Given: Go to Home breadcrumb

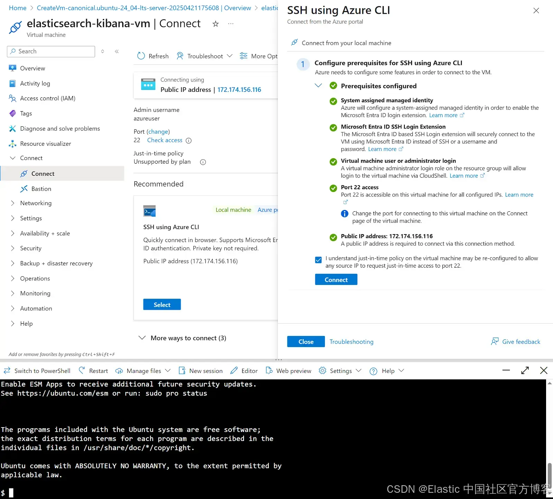Looking at the screenshot, I should click(18, 8).
